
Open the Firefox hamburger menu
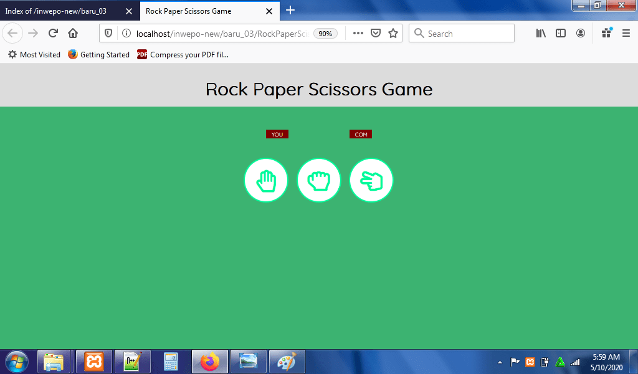[x=626, y=34]
